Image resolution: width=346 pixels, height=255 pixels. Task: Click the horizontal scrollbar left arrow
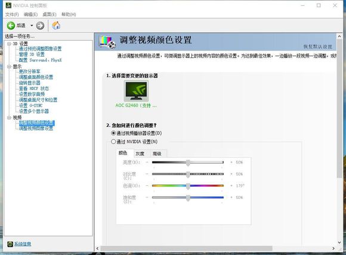point(97,248)
